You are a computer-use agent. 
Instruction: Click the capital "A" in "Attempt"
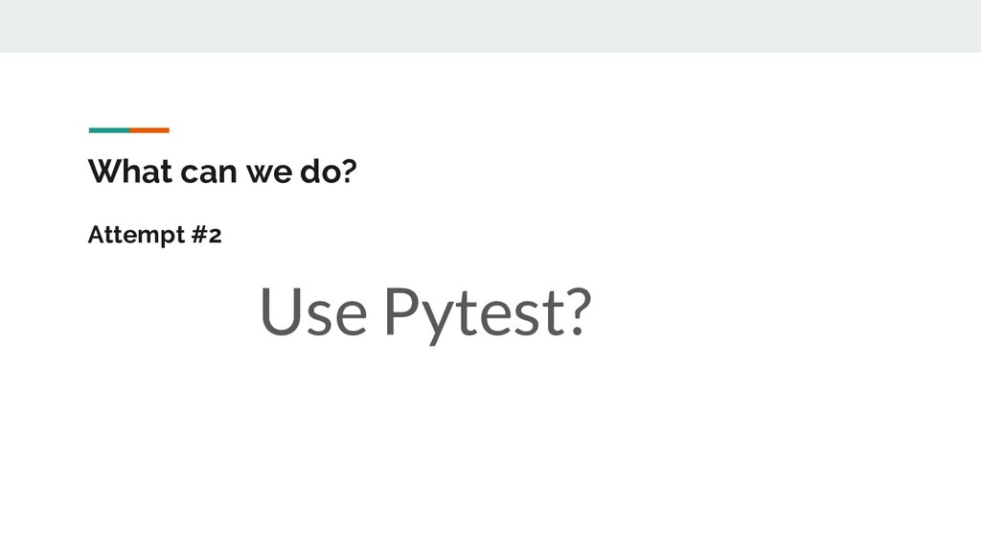pyautogui.click(x=94, y=235)
